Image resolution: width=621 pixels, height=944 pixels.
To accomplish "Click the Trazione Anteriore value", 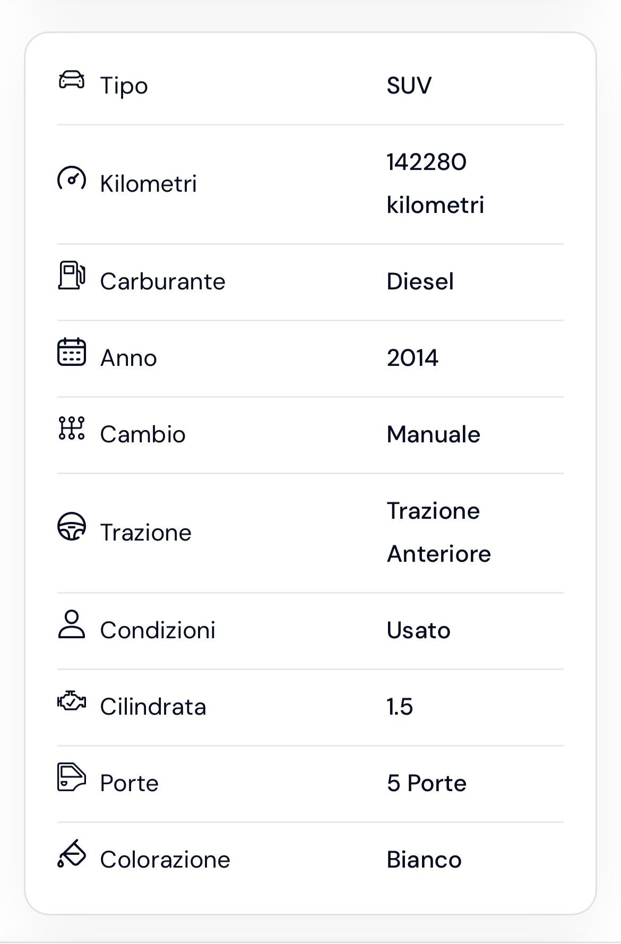I will pos(438,533).
